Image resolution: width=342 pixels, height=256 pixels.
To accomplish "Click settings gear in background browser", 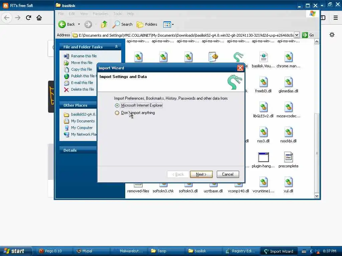I will (x=332, y=35).
